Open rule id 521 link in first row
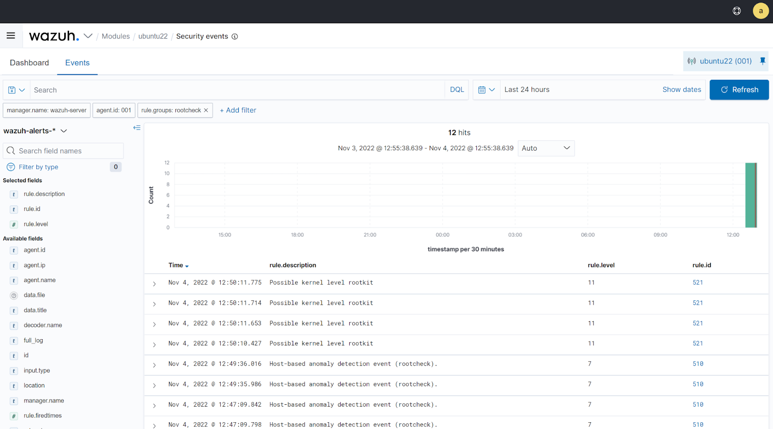 tap(698, 283)
